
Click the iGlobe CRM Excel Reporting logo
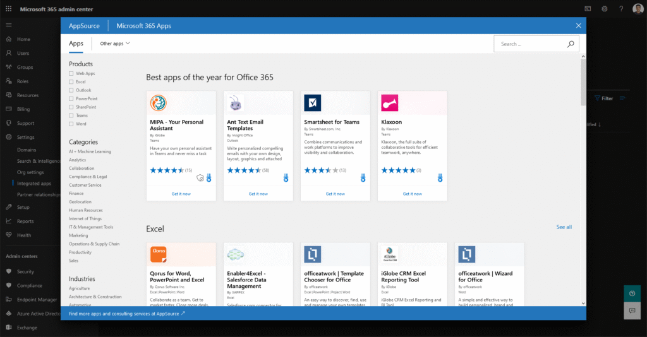coord(389,254)
